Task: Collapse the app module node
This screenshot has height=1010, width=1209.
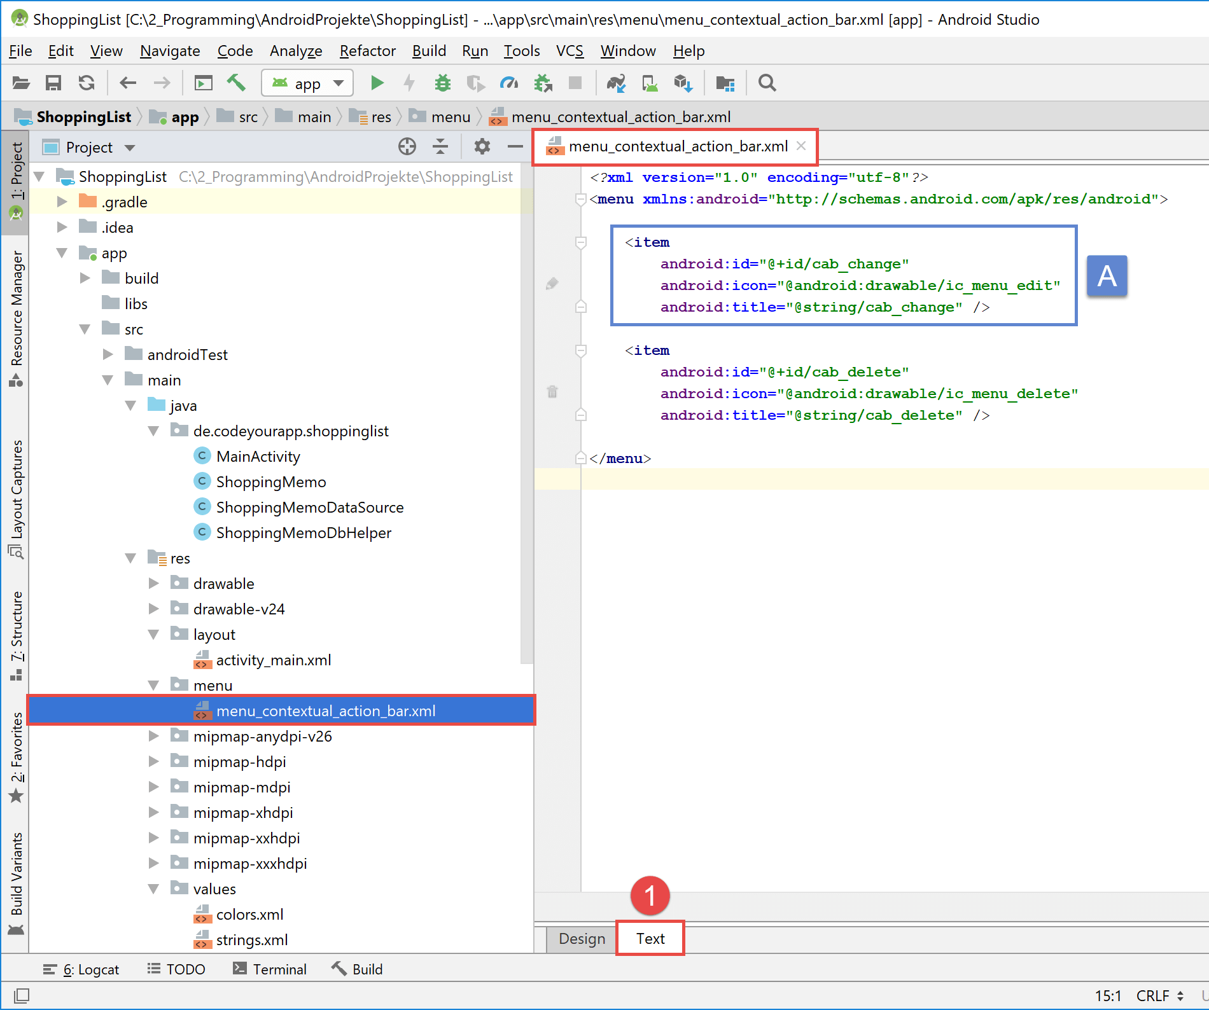Action: coord(62,253)
